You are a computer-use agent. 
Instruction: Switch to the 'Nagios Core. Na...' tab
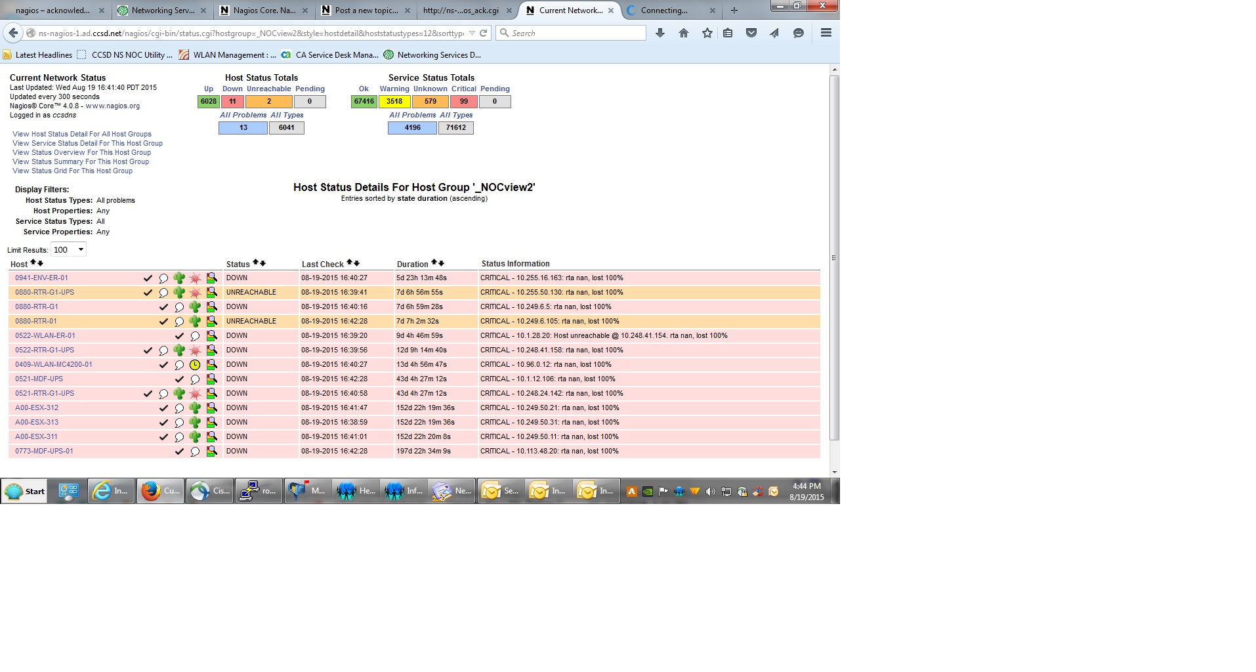[262, 10]
